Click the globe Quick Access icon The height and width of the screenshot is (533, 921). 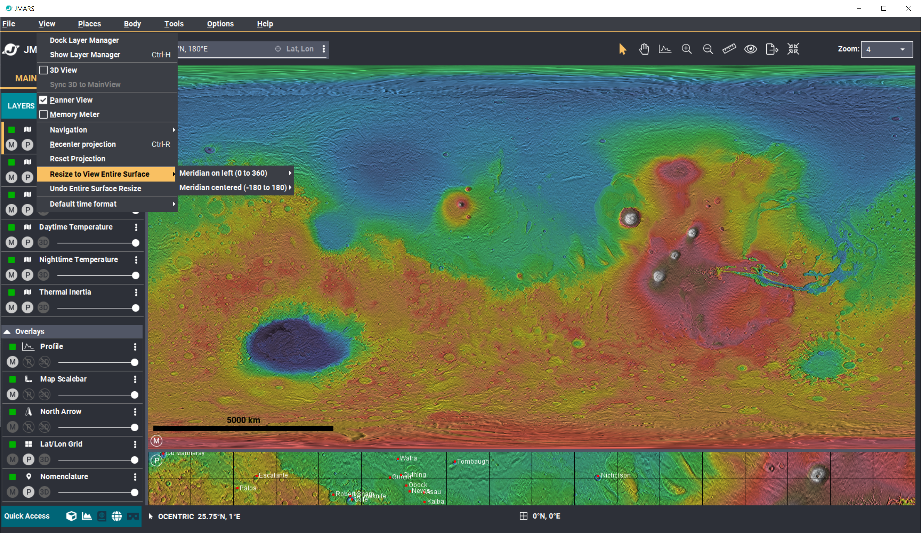[117, 516]
